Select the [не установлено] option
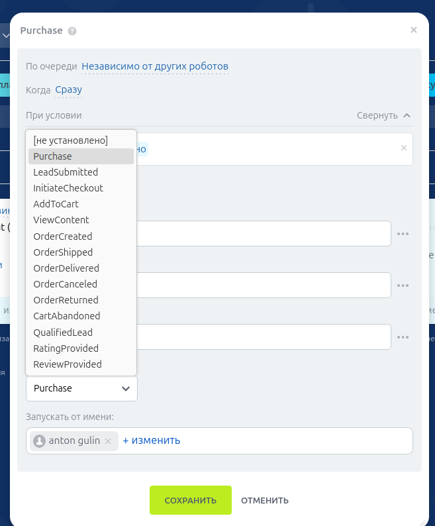 [70, 140]
